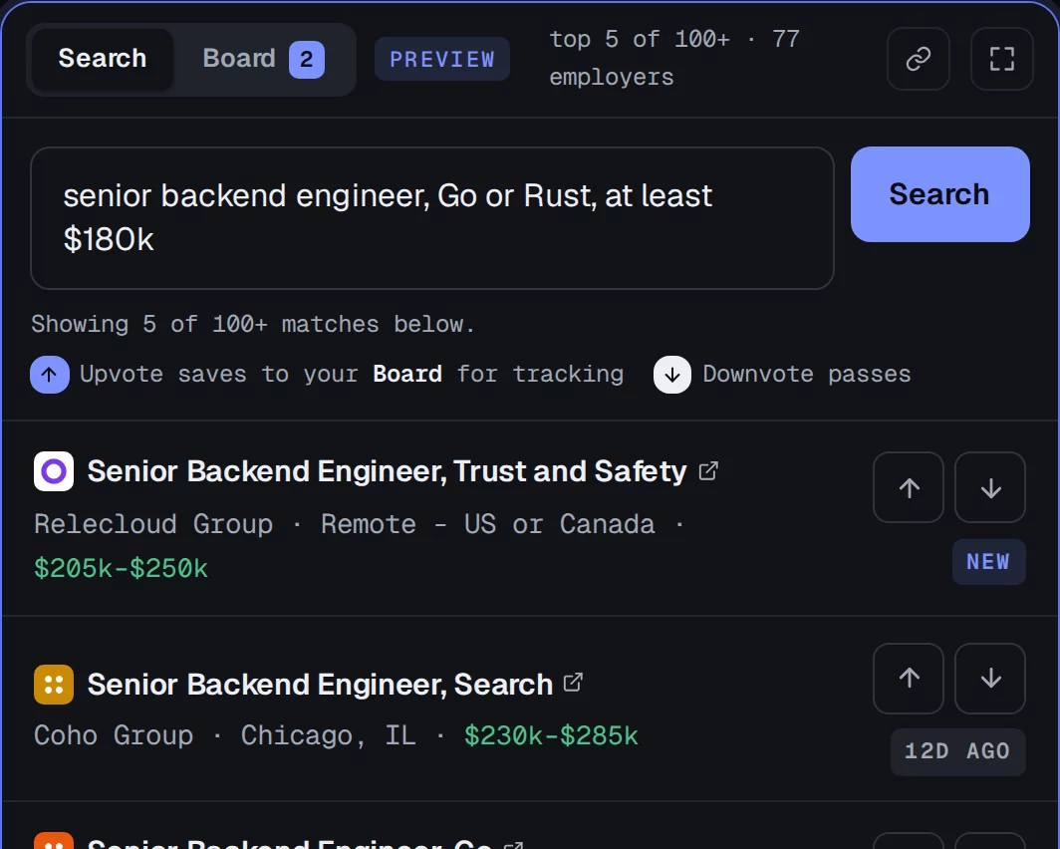The image size is (1060, 849).
Task: Click the Relecloud Group company logo
Action: tap(54, 471)
